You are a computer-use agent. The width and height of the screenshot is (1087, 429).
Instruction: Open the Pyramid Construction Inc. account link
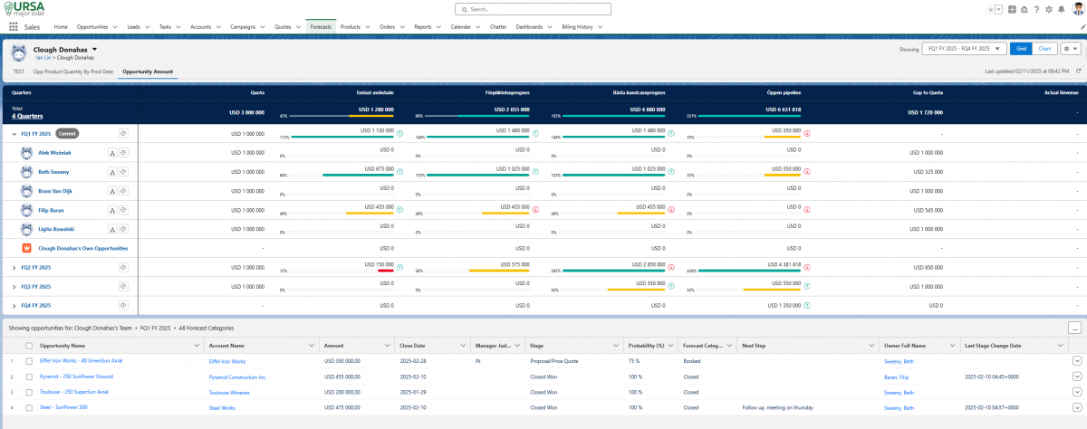tap(237, 377)
